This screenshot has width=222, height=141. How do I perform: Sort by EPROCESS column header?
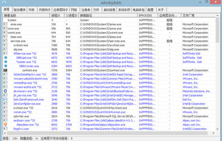click(x=148, y=15)
